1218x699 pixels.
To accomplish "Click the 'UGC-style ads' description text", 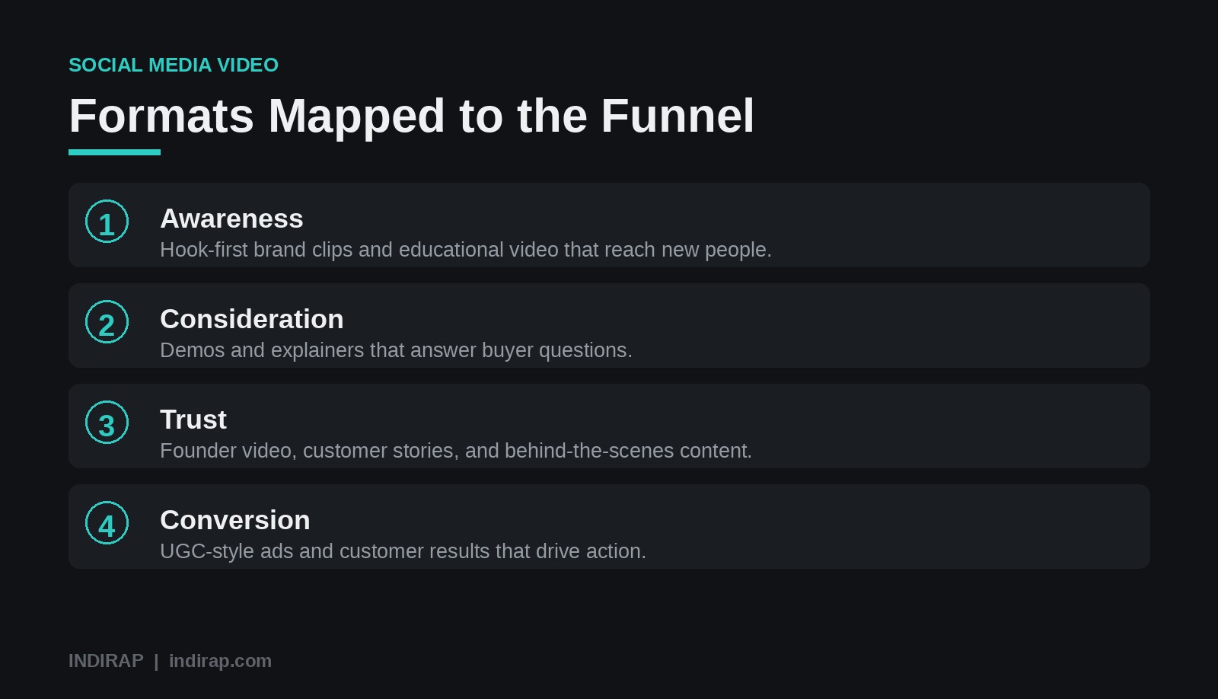I will (x=403, y=551).
